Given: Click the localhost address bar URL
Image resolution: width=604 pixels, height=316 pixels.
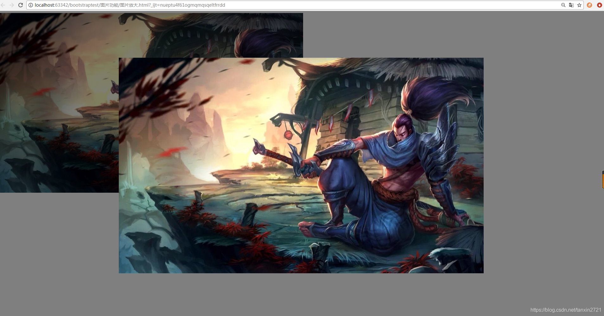Looking at the screenshot, I should (130, 5).
